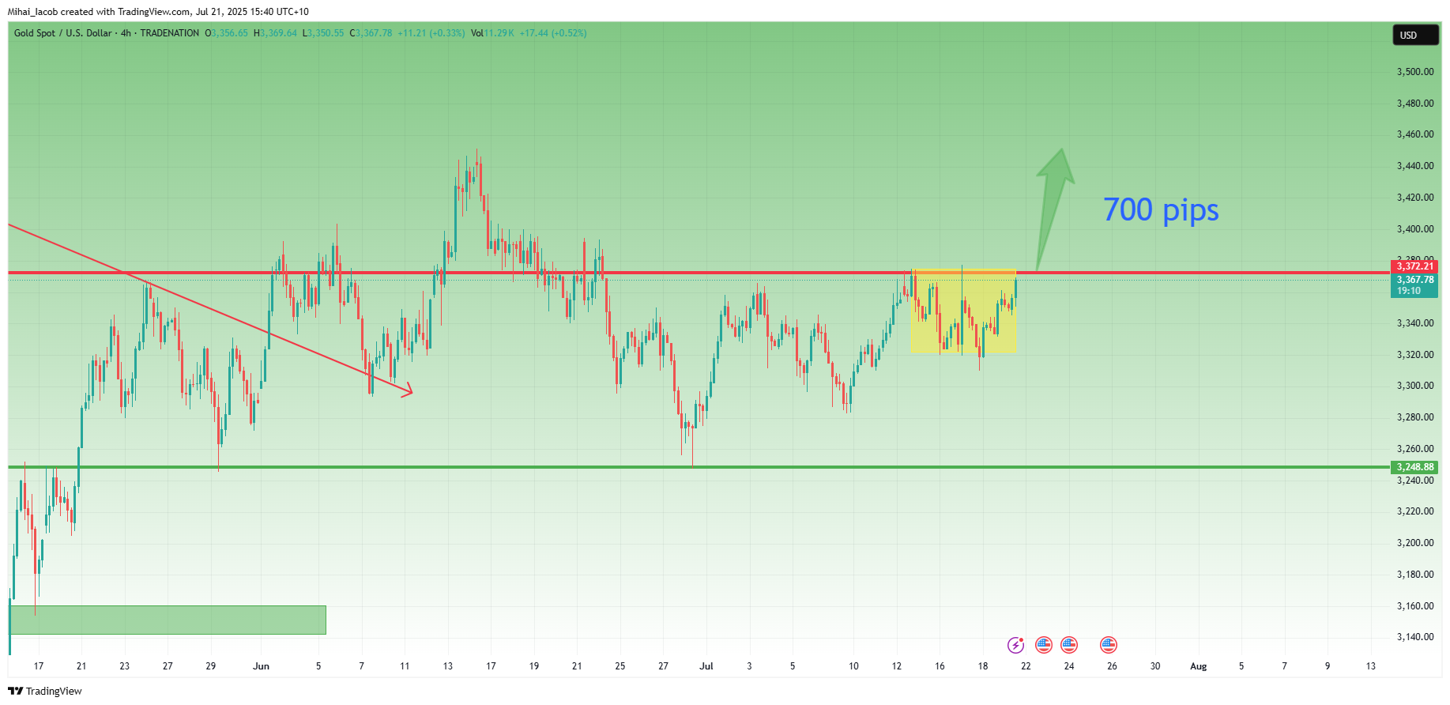Click the close value 3,367.78 in the header
Screen dimensions: 1450x705
click(374, 33)
